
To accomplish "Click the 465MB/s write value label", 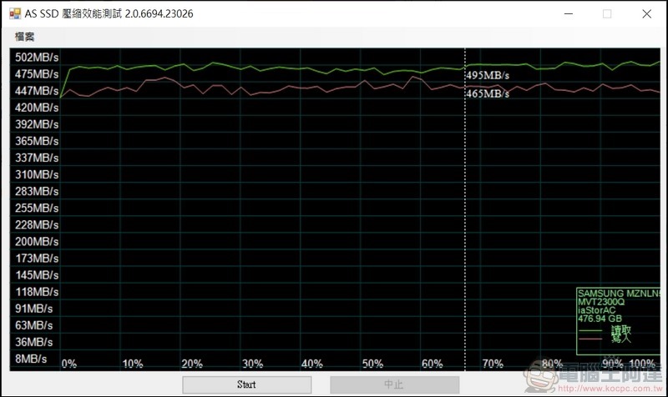I will tap(488, 93).
